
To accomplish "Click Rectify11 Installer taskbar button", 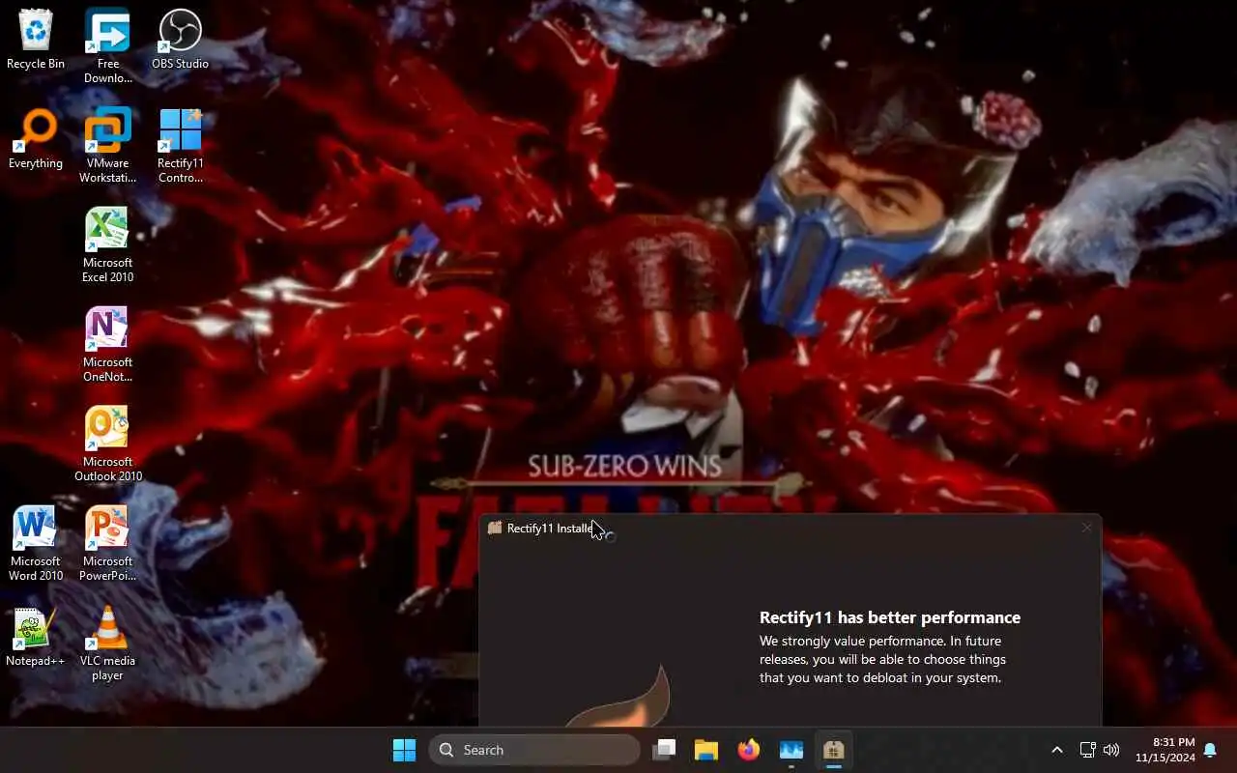I will (834, 750).
